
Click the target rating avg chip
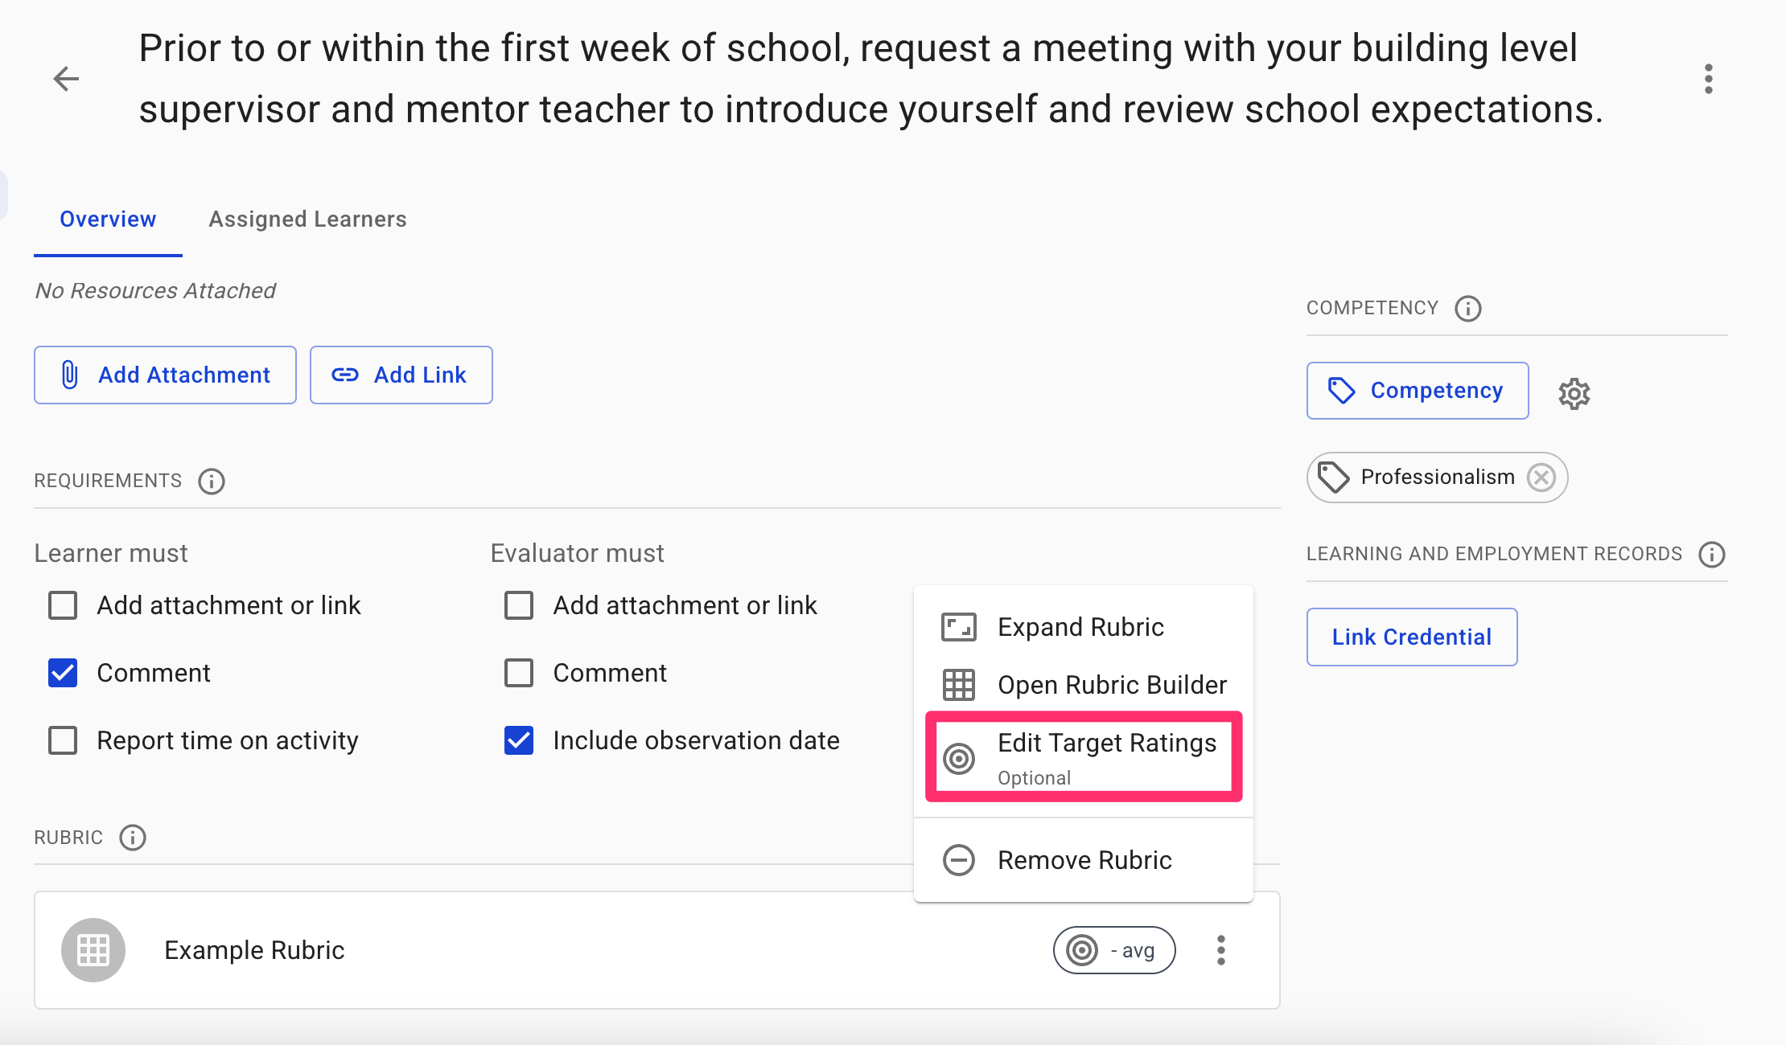(x=1114, y=950)
